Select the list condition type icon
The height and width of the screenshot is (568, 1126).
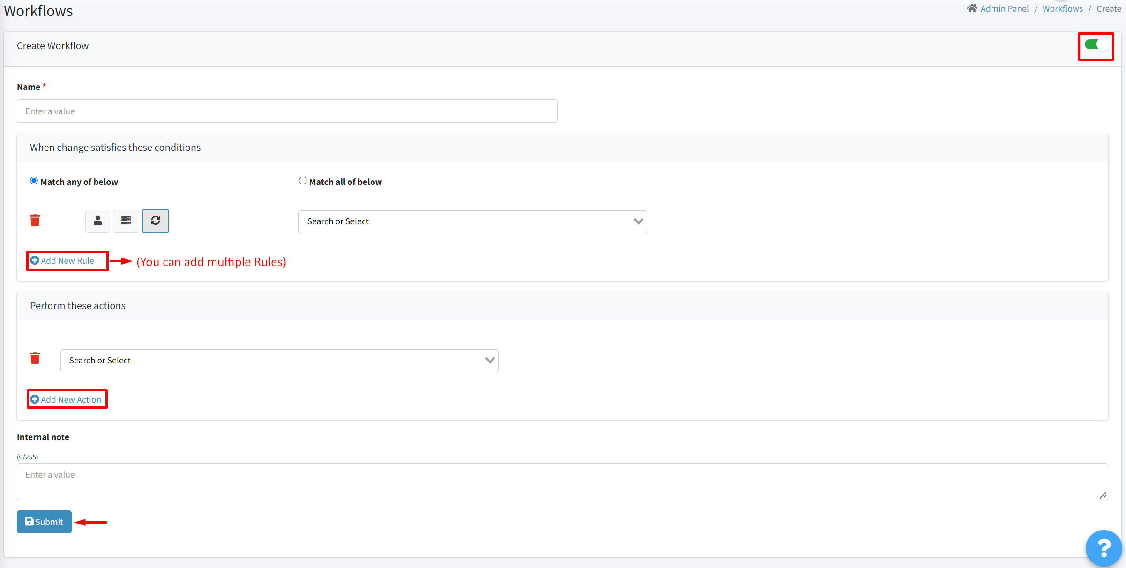[126, 221]
